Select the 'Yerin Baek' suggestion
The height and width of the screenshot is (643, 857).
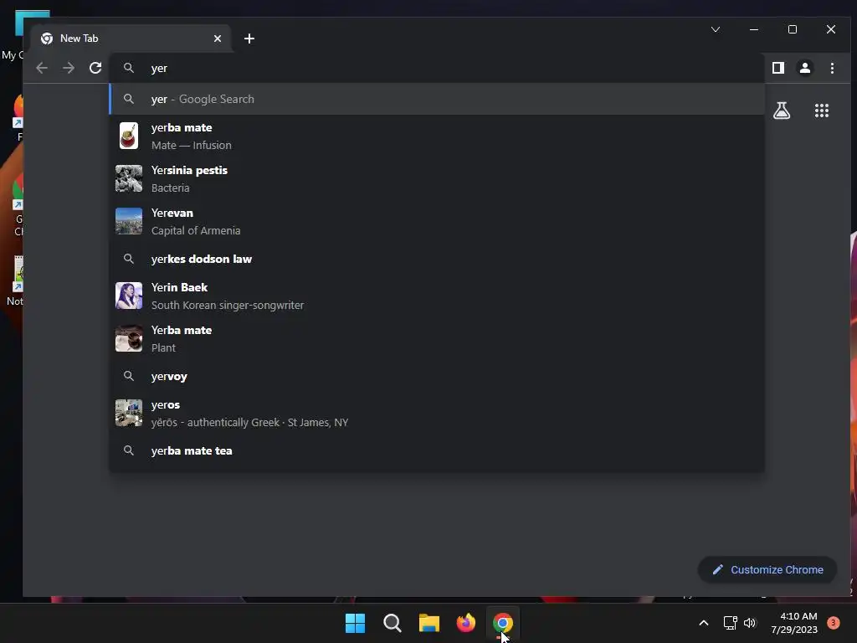(x=437, y=296)
